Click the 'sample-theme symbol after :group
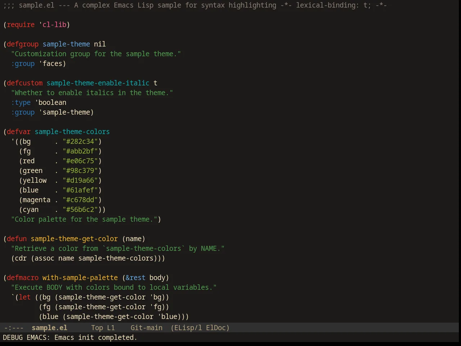Image resolution: width=461 pixels, height=346 pixels. (64, 112)
